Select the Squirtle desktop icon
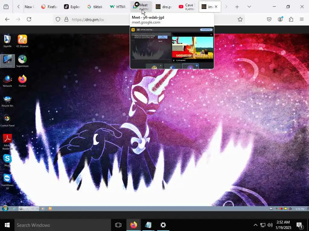The height and width of the screenshot is (231, 309). (x=7, y=41)
